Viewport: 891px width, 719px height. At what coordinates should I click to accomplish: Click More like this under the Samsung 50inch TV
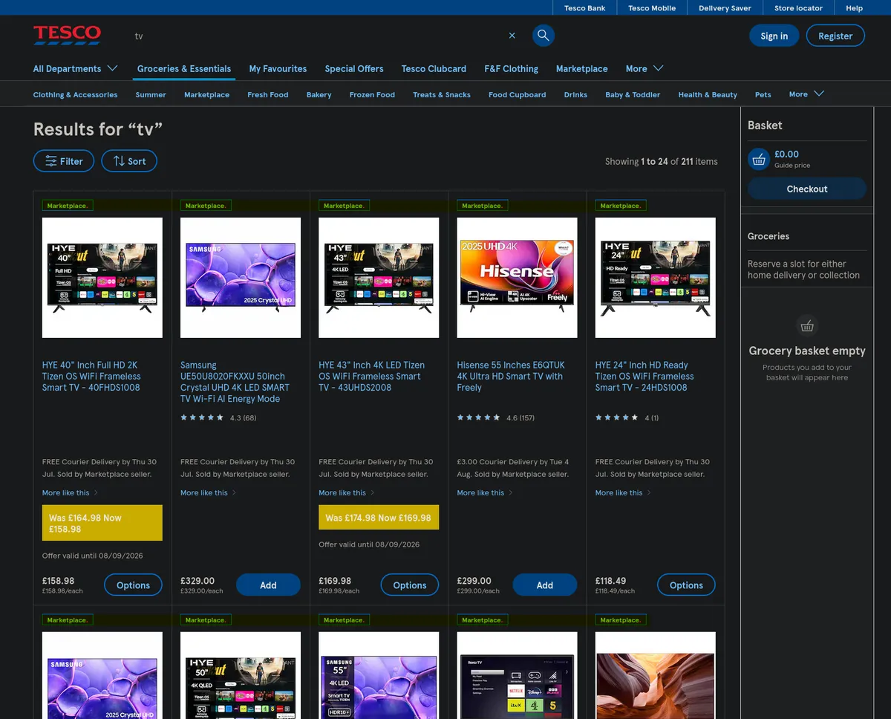[x=208, y=492]
